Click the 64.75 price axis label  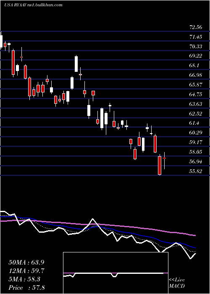pos(196,94)
